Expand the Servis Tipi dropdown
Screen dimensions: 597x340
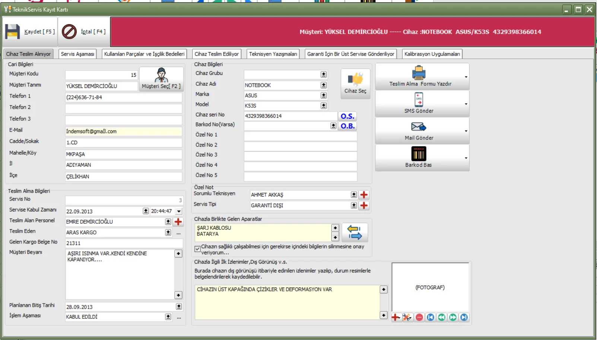(353, 205)
